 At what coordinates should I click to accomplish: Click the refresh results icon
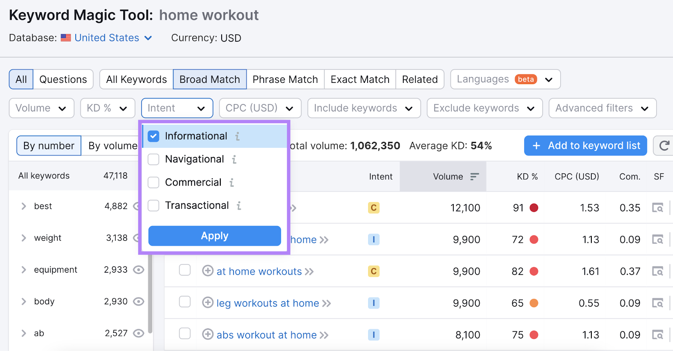[665, 146]
